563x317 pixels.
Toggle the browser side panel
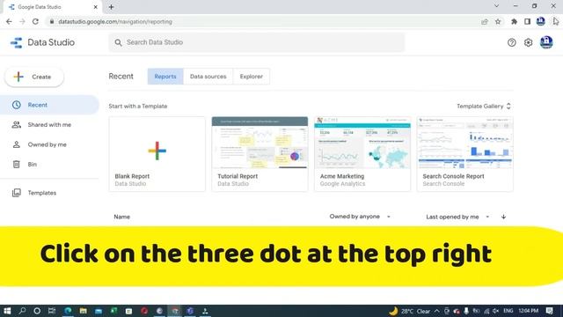[527, 21]
